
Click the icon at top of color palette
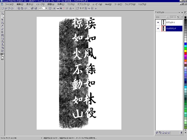[x=186, y=13]
